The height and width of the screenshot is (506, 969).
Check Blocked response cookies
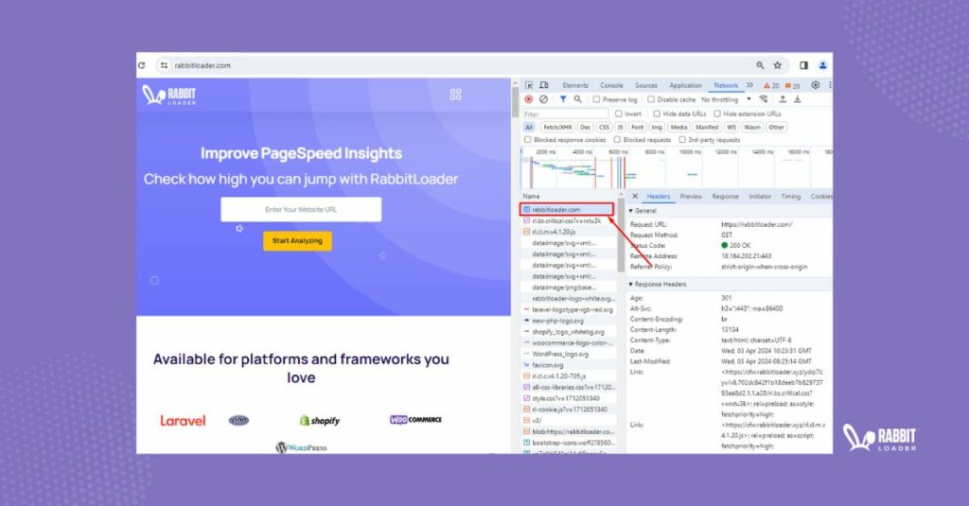(x=528, y=140)
